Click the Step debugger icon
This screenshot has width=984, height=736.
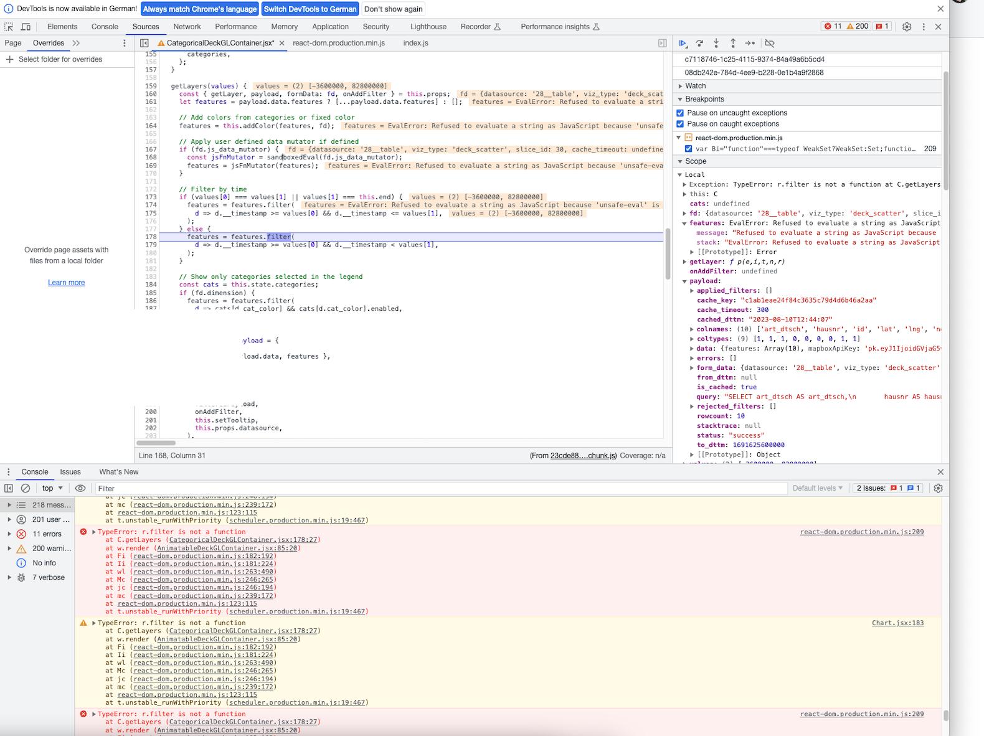[750, 43]
